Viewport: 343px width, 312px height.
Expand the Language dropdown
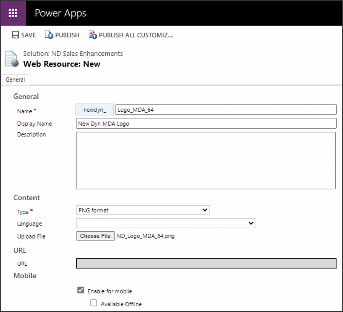[166, 223]
